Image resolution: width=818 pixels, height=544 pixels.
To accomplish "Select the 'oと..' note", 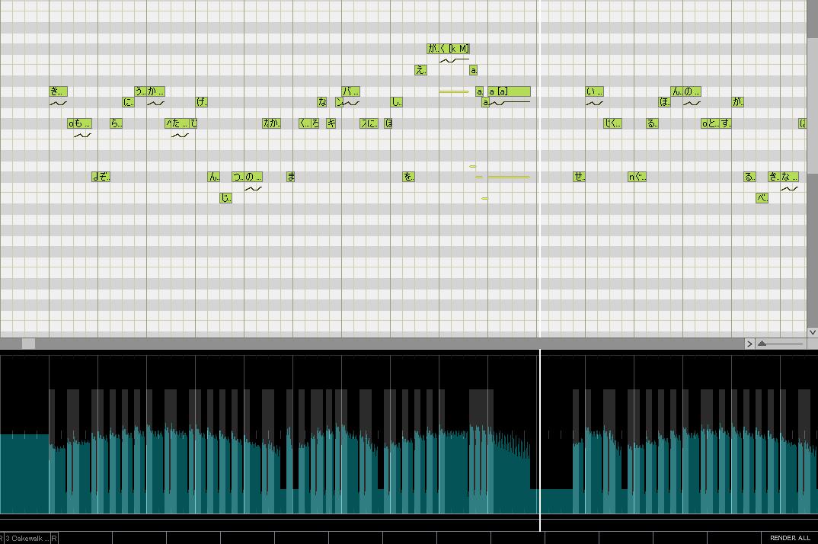I will pyautogui.click(x=711, y=123).
